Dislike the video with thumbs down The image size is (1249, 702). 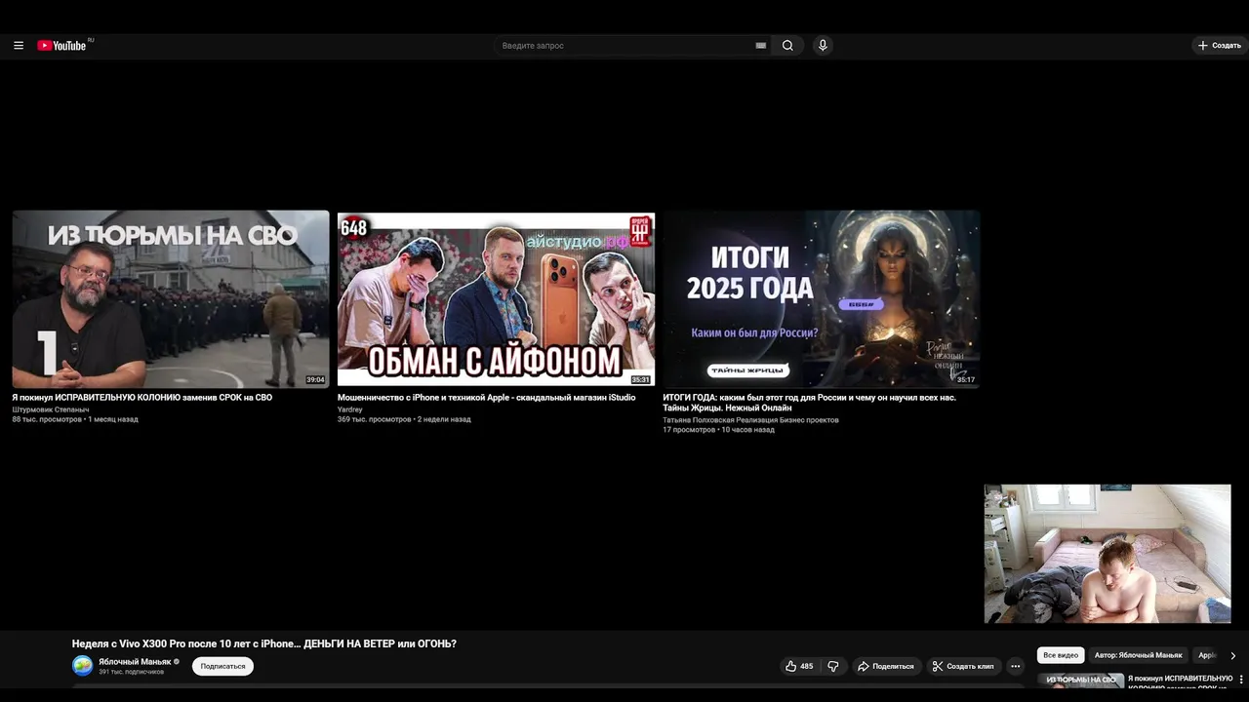click(833, 666)
